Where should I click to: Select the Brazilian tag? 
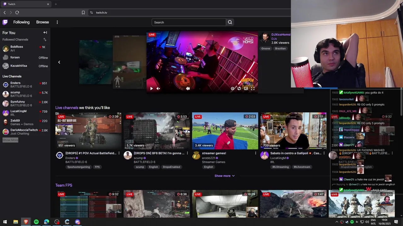(x=280, y=49)
